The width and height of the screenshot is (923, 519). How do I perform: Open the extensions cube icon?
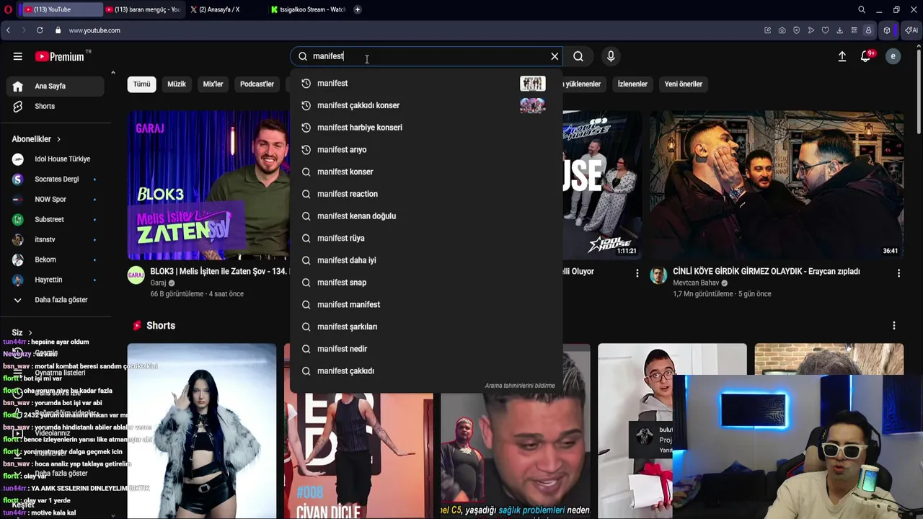point(887,30)
